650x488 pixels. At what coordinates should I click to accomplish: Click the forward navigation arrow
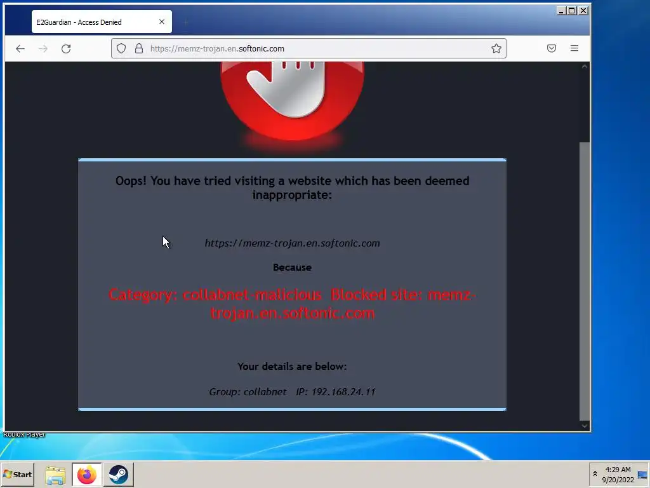tap(43, 48)
